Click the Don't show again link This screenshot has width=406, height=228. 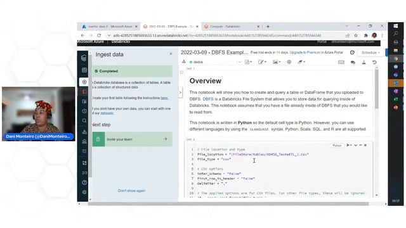131,191
